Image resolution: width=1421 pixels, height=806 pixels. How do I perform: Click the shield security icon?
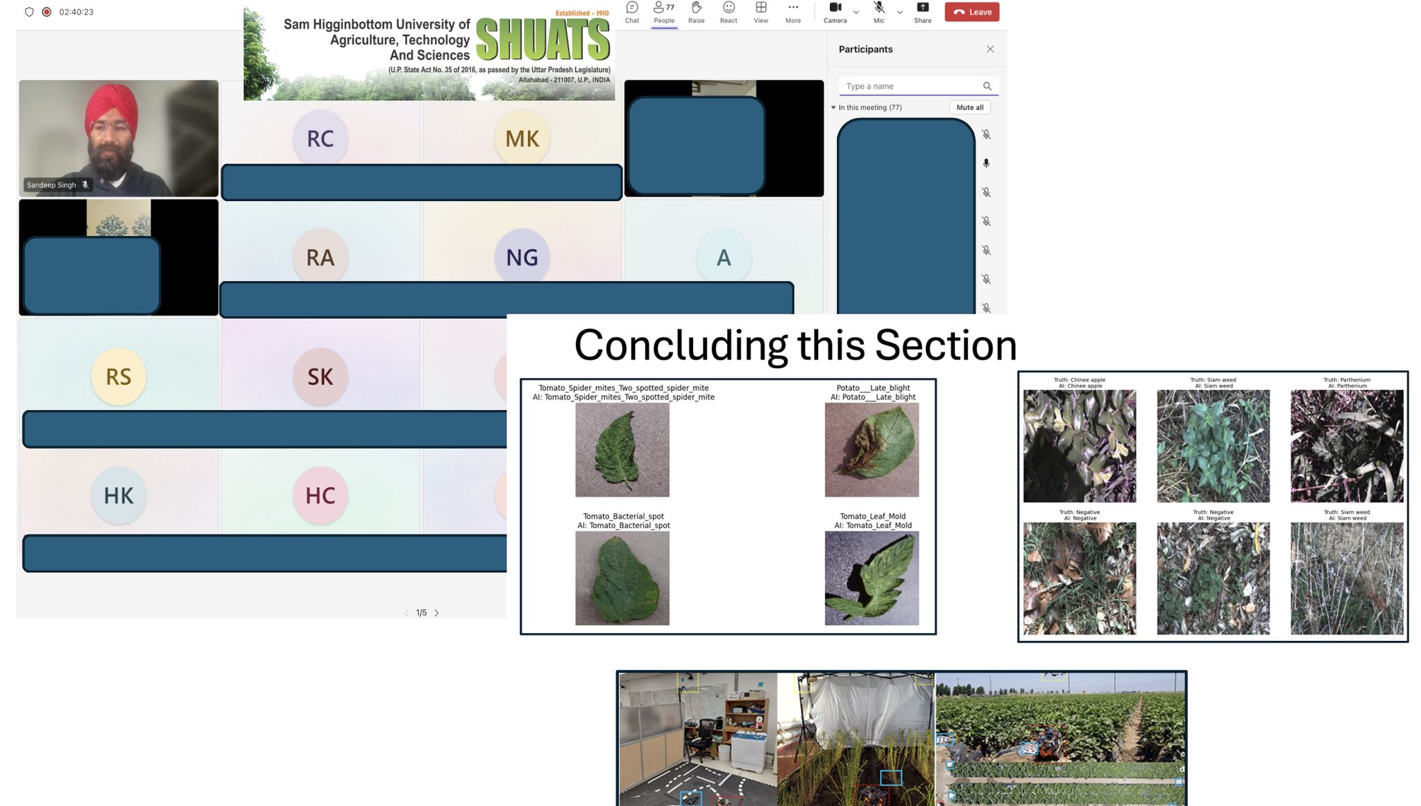point(29,12)
